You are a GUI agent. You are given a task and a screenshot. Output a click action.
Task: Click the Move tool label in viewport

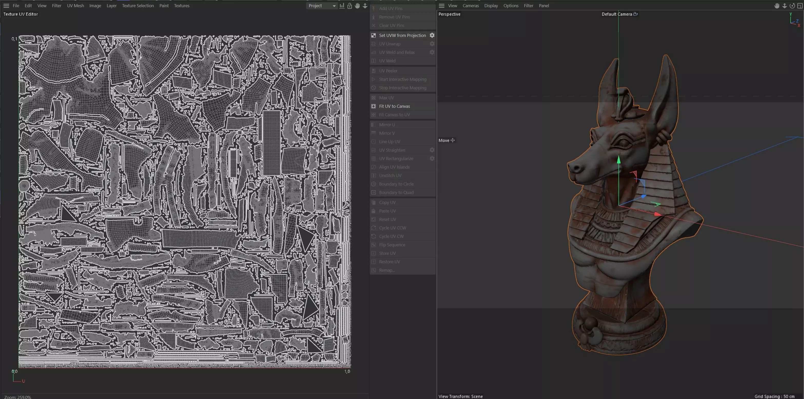pos(444,140)
